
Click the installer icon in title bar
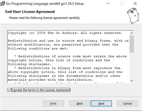click(2, 4)
